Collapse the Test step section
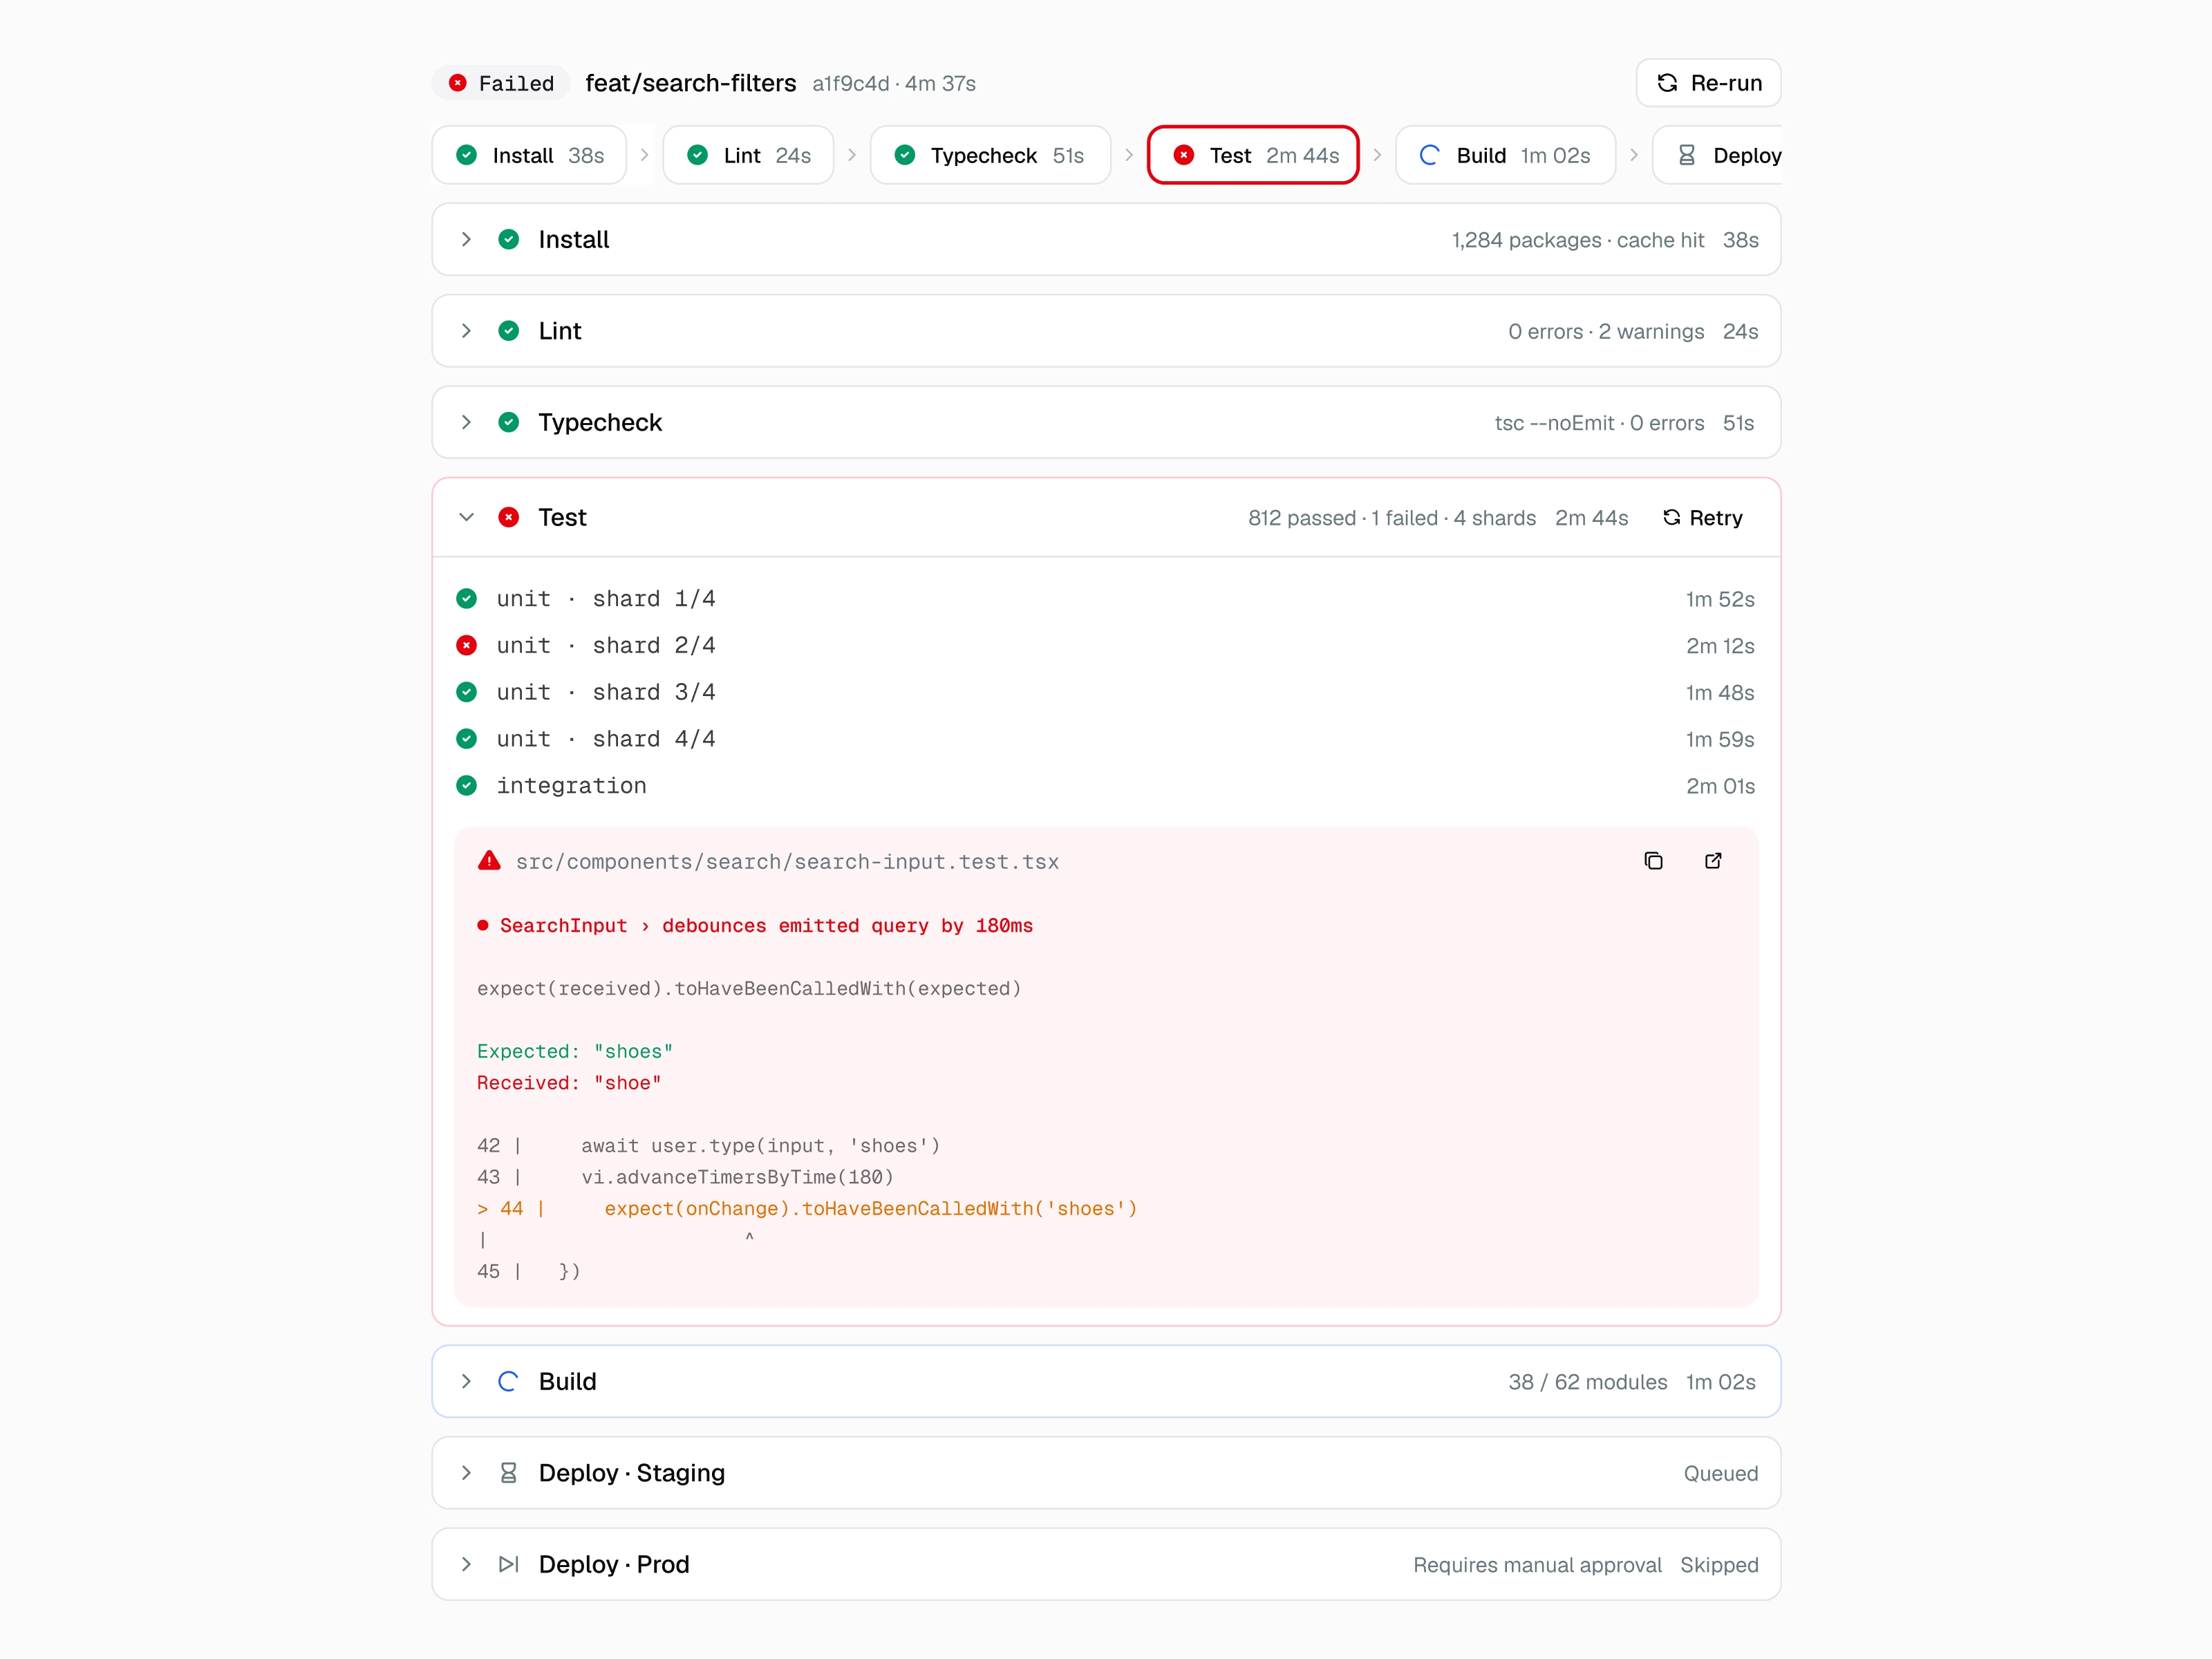2212x1659 pixels. click(x=466, y=517)
